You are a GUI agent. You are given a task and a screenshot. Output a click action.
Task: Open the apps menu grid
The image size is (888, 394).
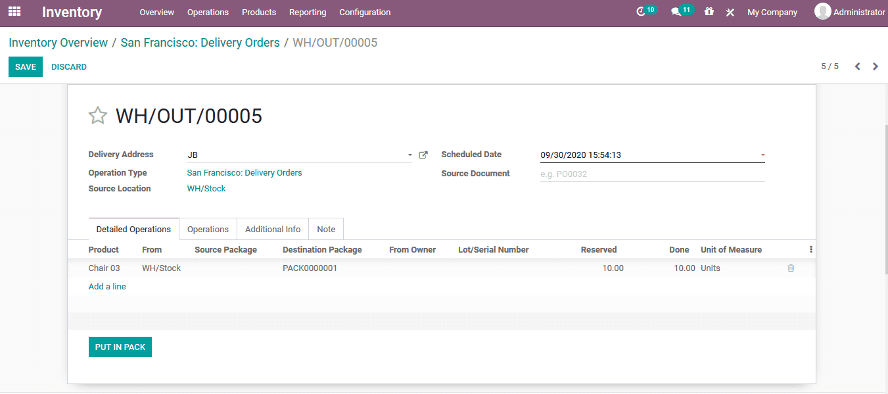coord(14,12)
